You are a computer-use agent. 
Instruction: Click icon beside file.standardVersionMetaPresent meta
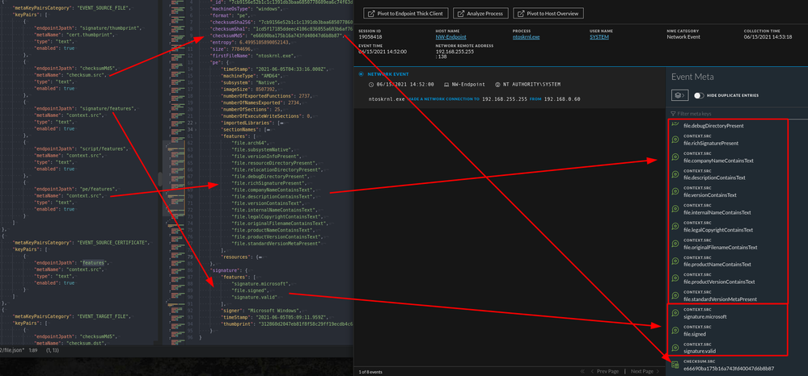click(675, 296)
